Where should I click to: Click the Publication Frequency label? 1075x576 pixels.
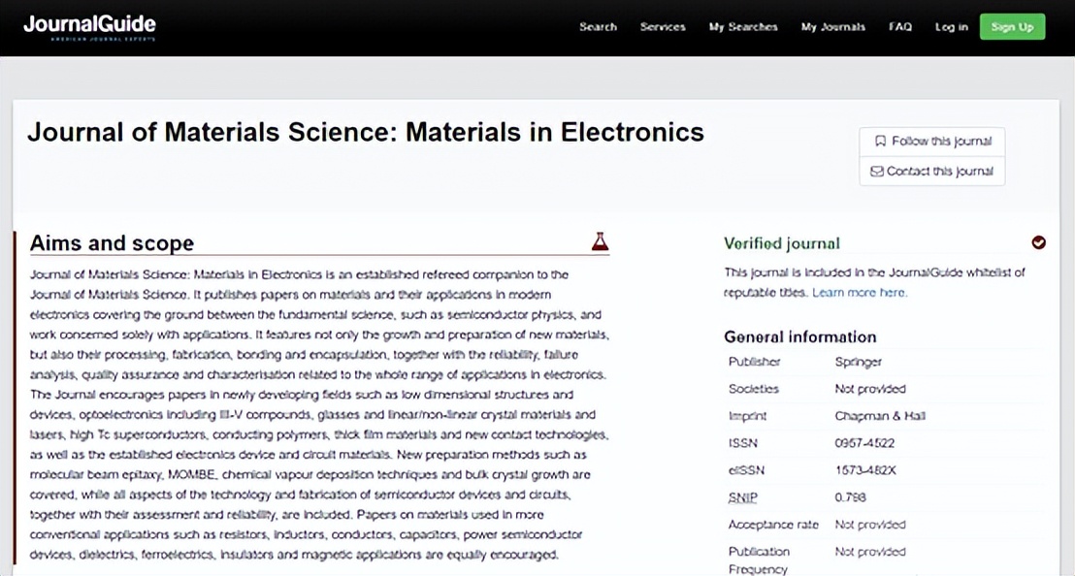click(x=759, y=560)
